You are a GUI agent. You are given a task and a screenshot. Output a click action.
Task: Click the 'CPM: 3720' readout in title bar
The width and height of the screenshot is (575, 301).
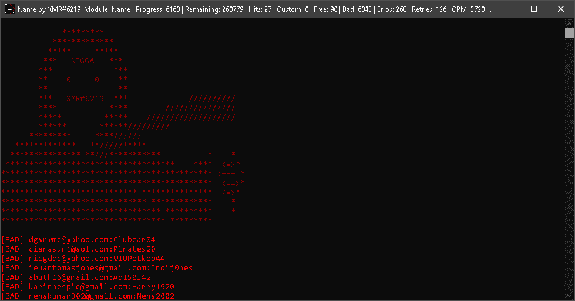(x=468, y=9)
